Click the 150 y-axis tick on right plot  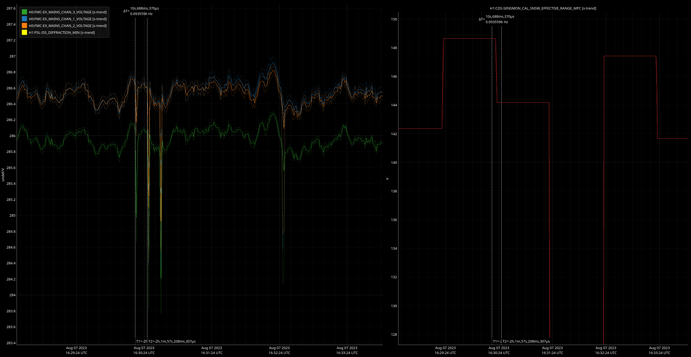pos(394,19)
